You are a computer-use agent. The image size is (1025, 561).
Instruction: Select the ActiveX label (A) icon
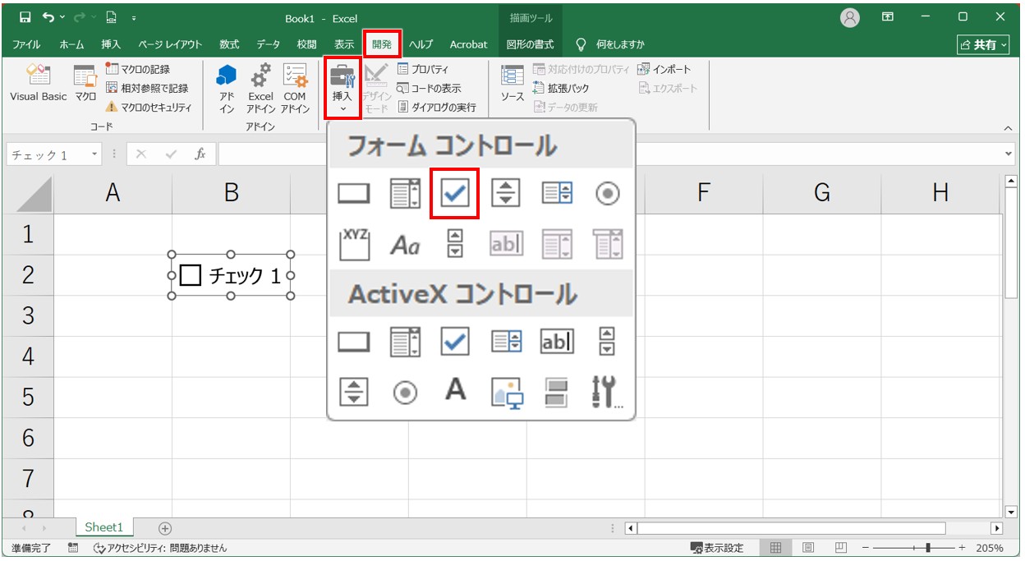coord(455,391)
